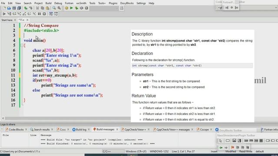Image resolution: width=278 pixels, height=156 pixels.
Task: Click the 'C/C++' language status bar entry
Action: tap(107, 151)
